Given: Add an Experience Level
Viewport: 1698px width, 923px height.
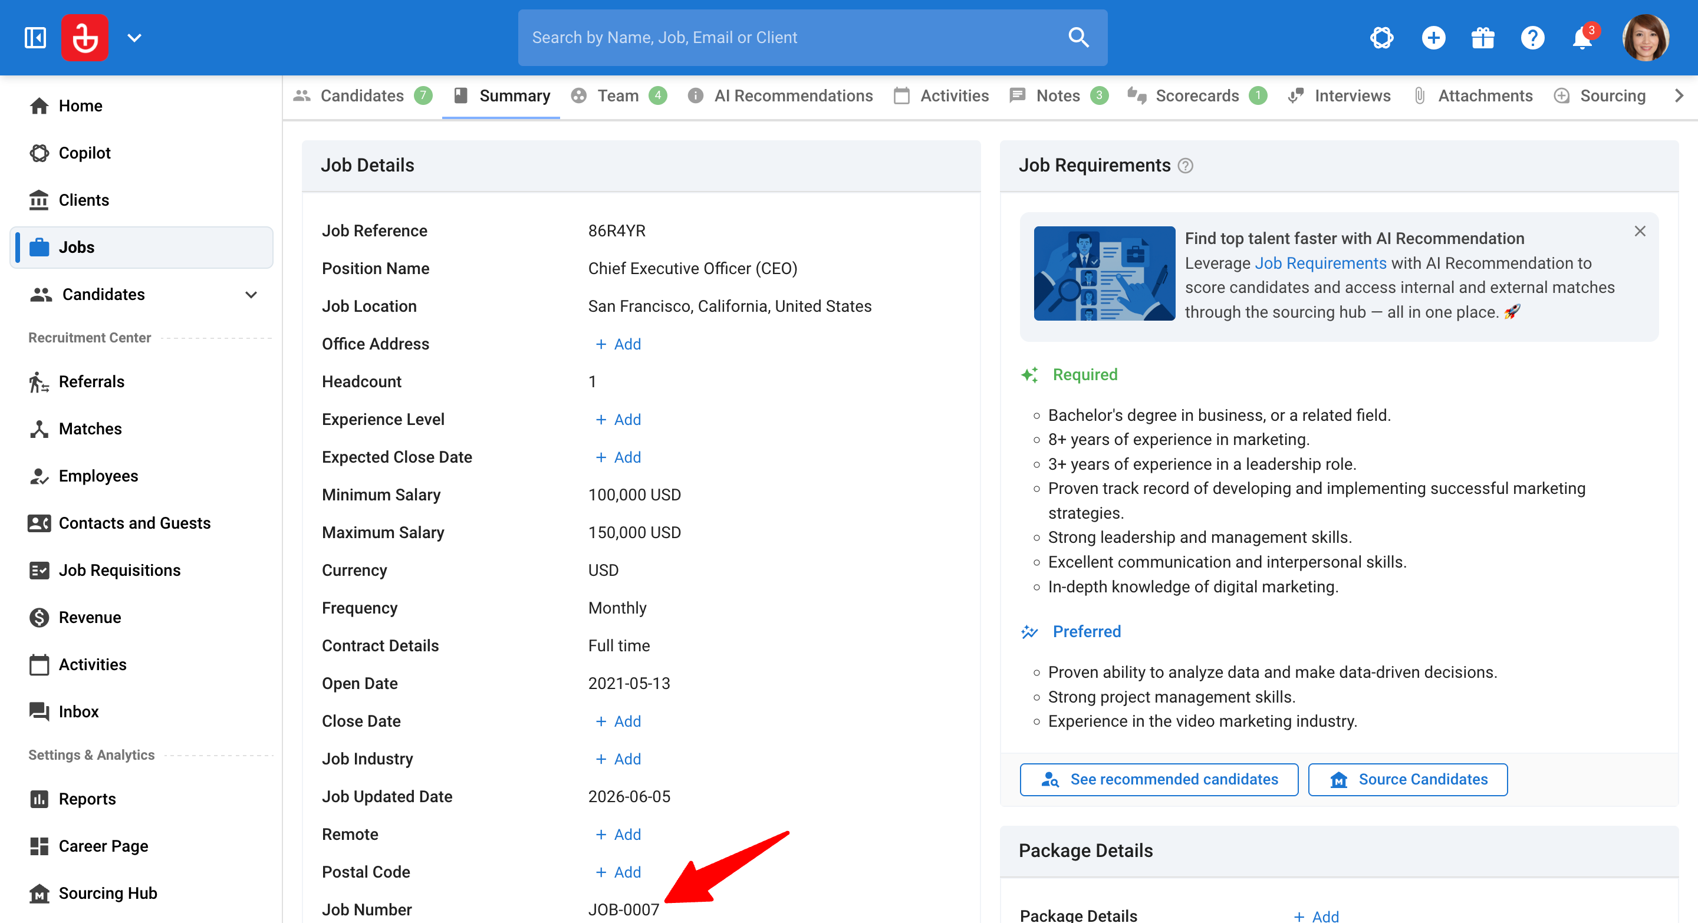Looking at the screenshot, I should click(x=618, y=420).
